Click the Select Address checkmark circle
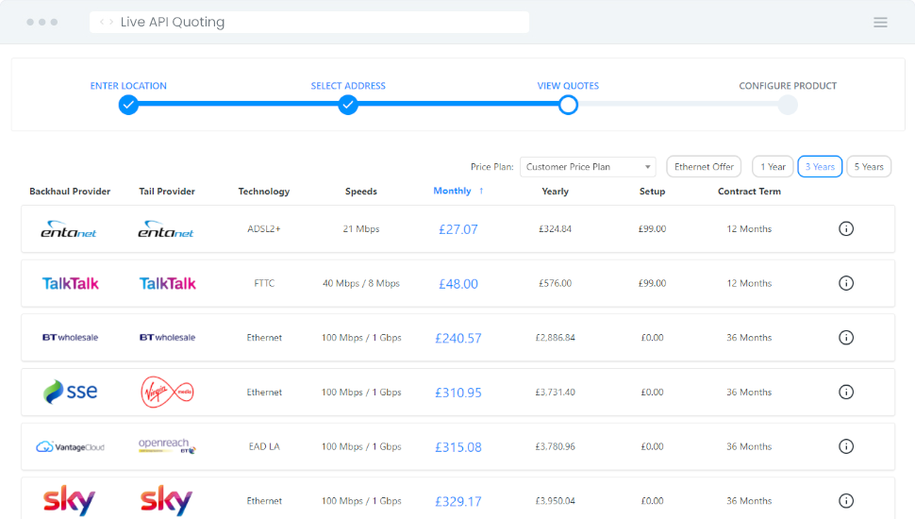This screenshot has height=519, width=915. point(348,105)
